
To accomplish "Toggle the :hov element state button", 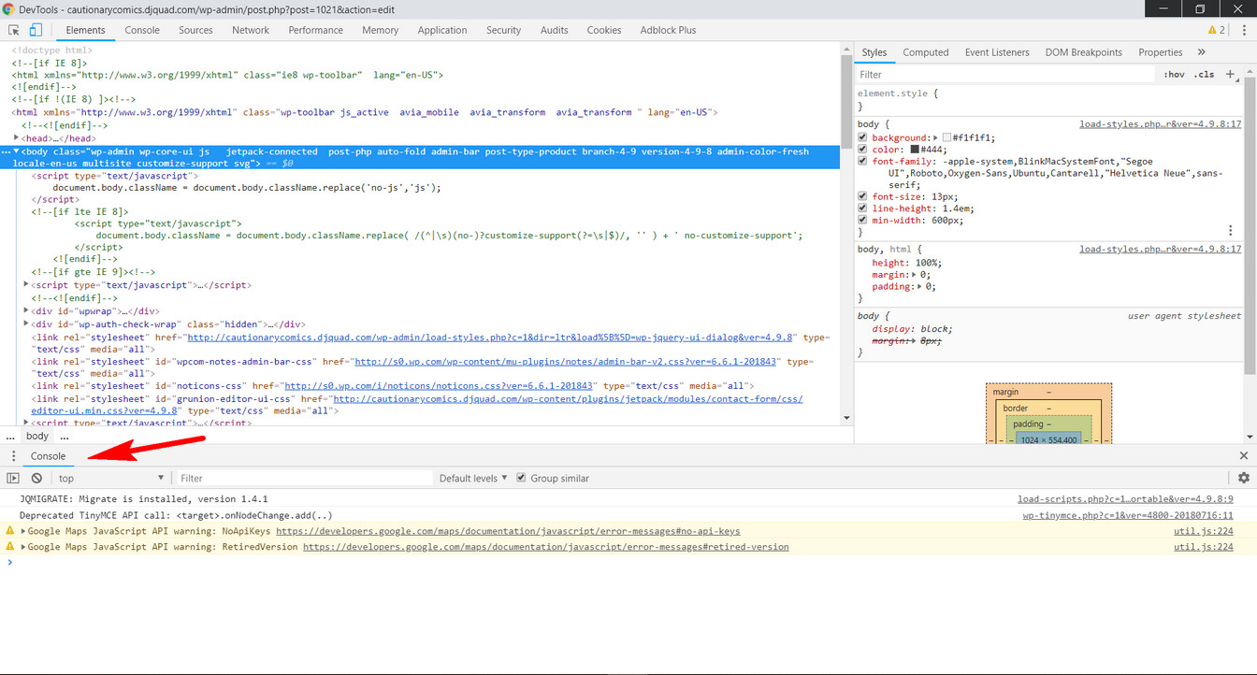I will pyautogui.click(x=1174, y=74).
